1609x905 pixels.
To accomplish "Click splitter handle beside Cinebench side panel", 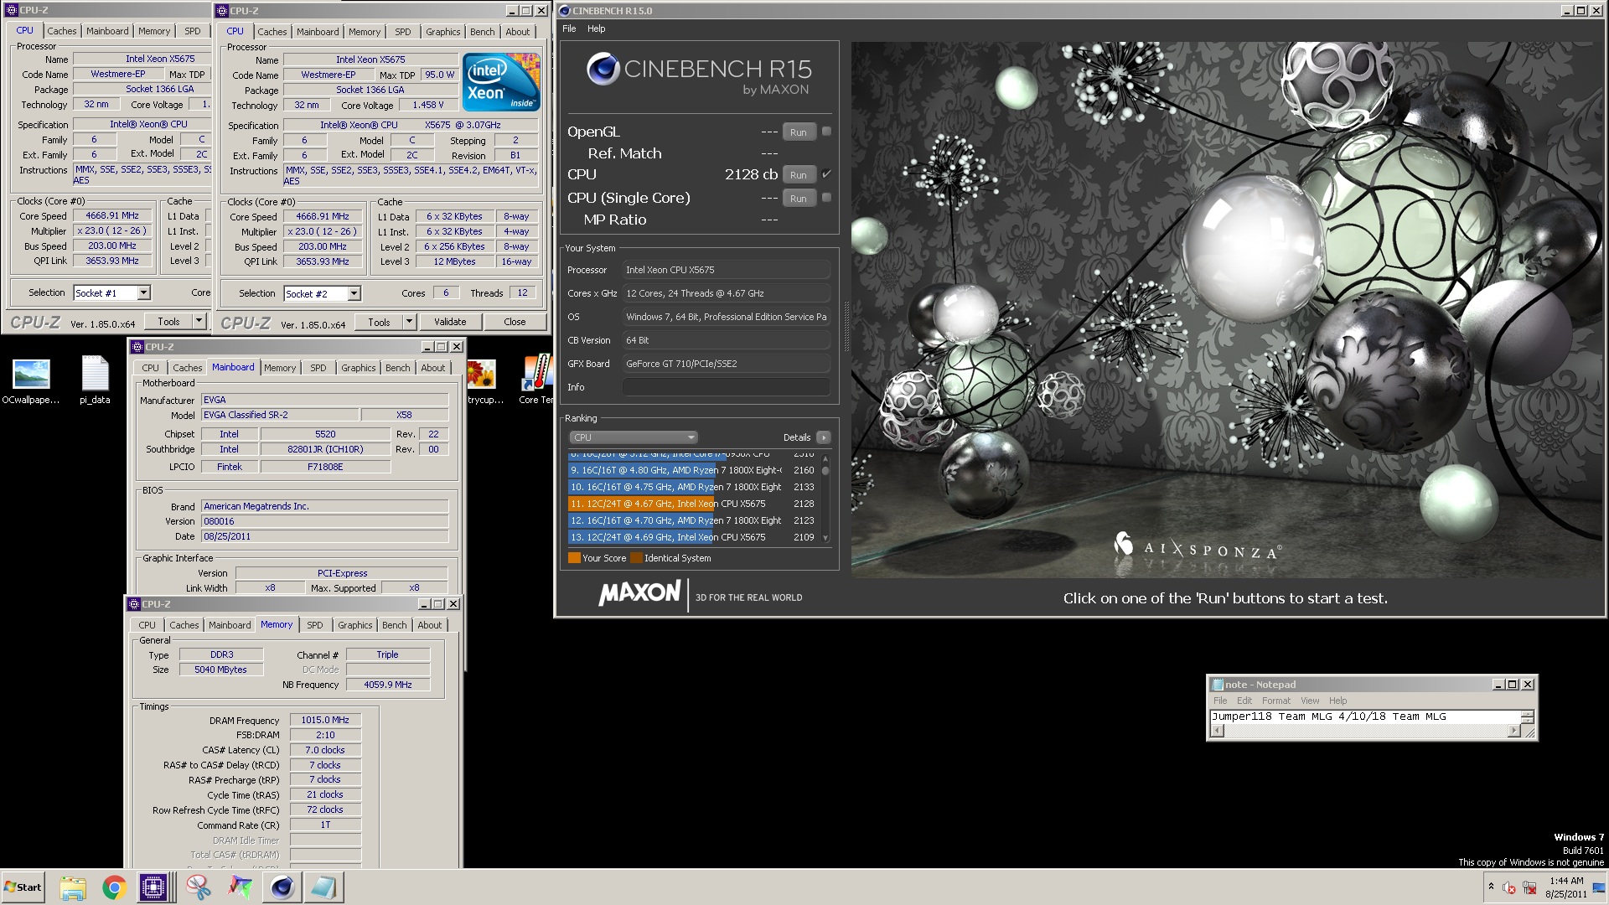I will tap(846, 327).
